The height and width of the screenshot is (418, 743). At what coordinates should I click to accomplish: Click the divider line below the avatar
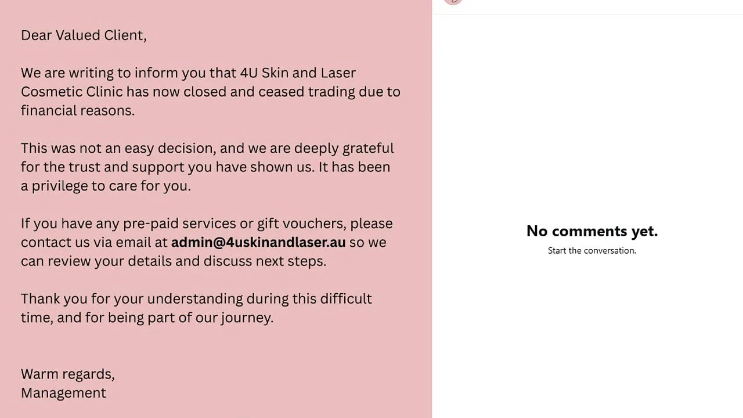tap(587, 15)
